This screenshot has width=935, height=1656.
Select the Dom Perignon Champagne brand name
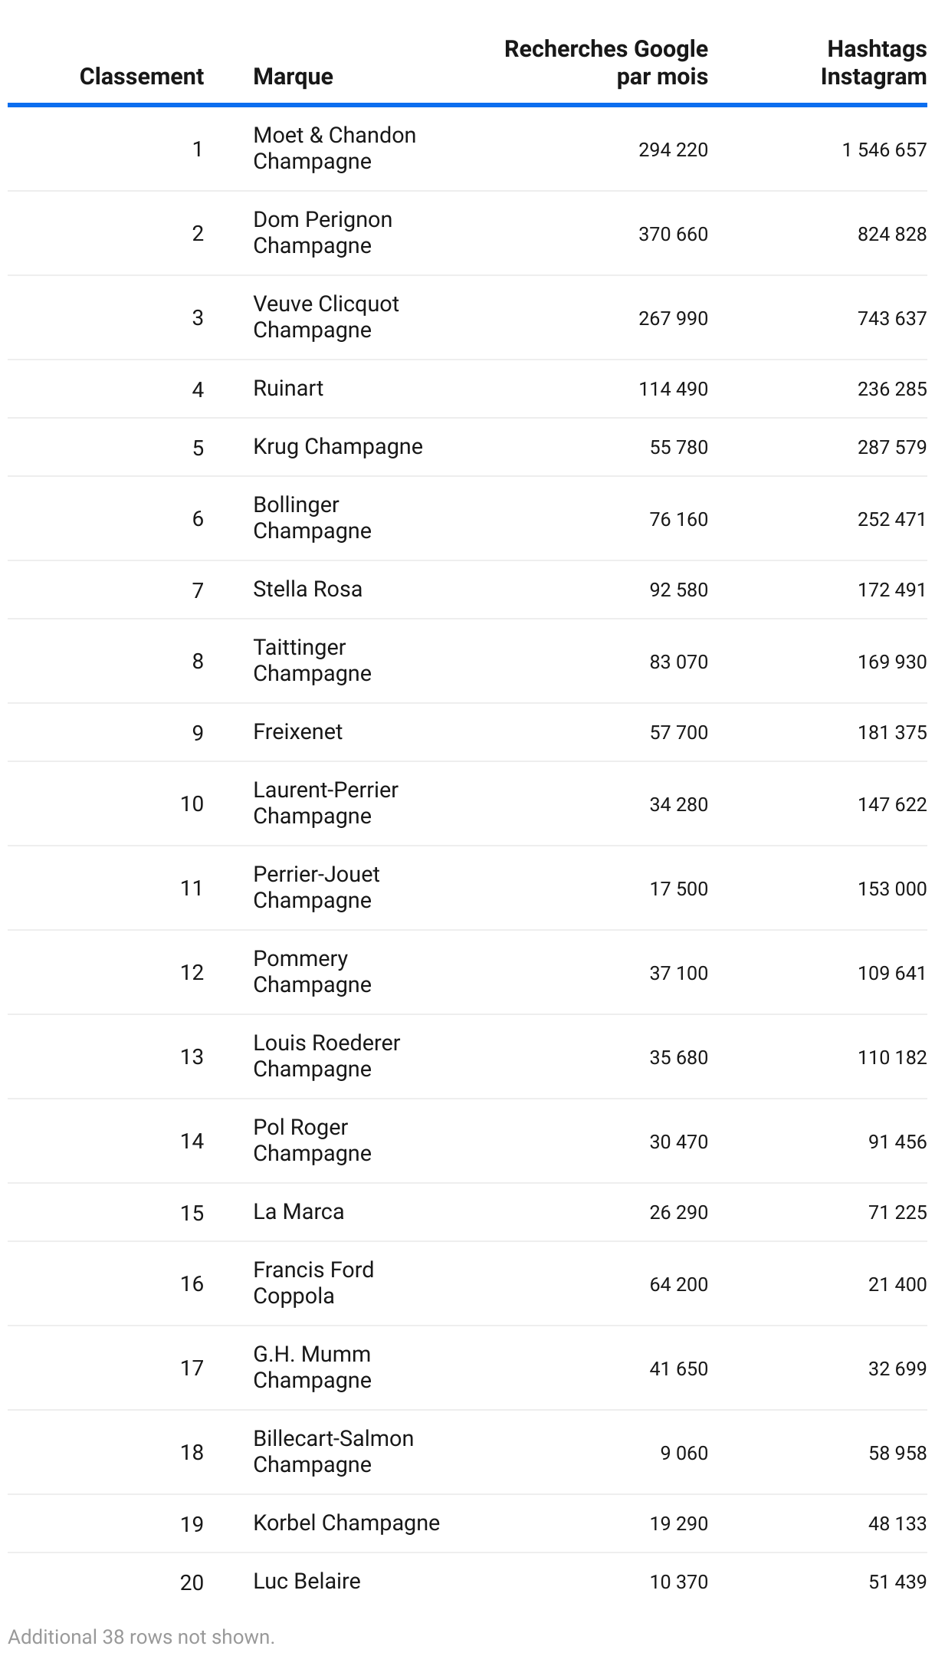click(x=323, y=233)
